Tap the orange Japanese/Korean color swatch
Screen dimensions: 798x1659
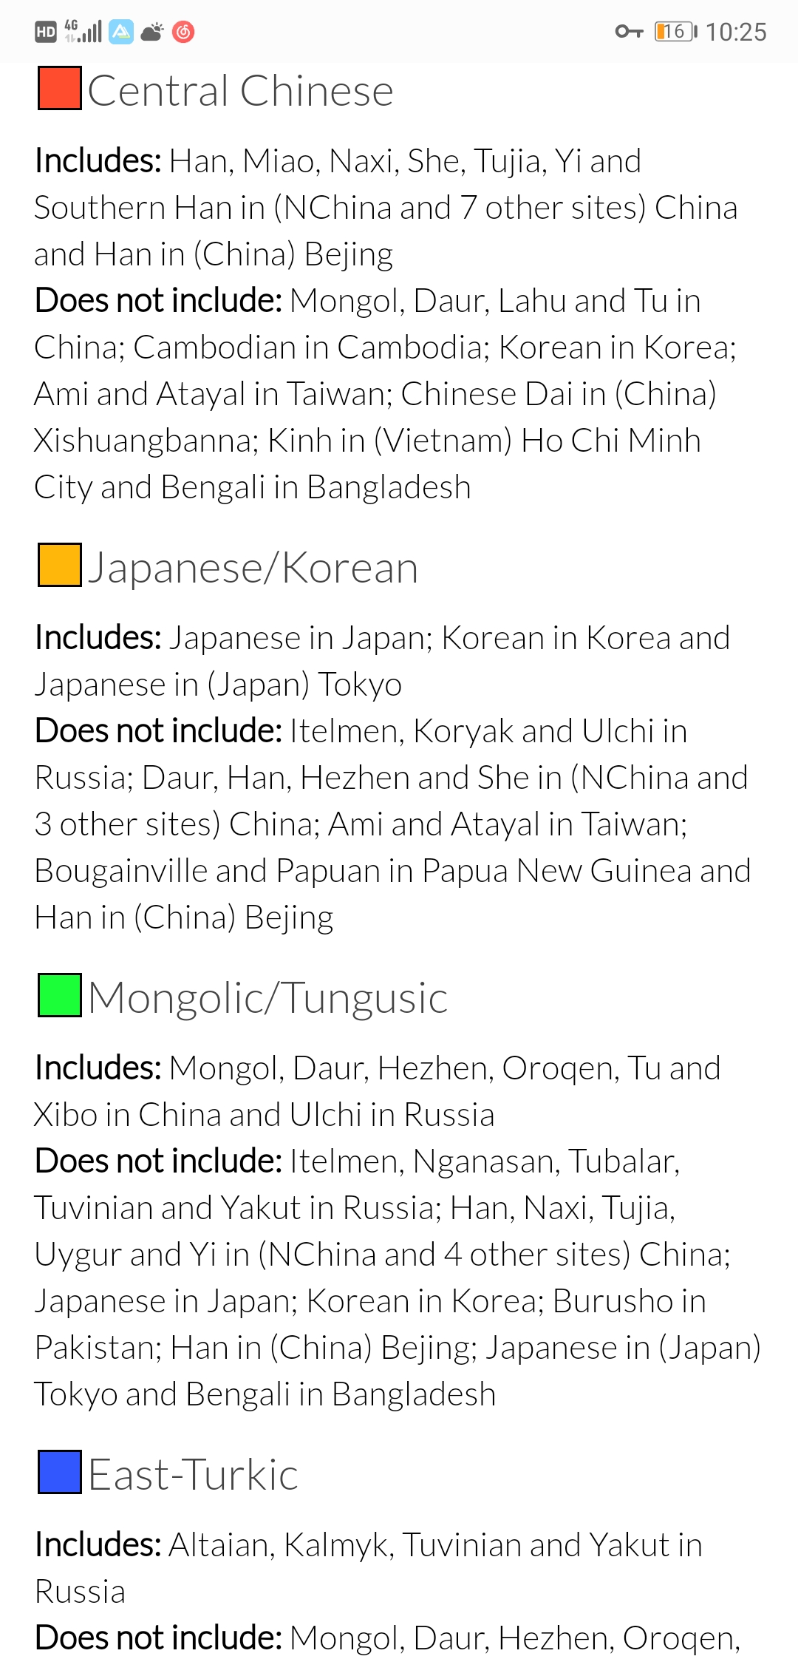click(x=60, y=566)
